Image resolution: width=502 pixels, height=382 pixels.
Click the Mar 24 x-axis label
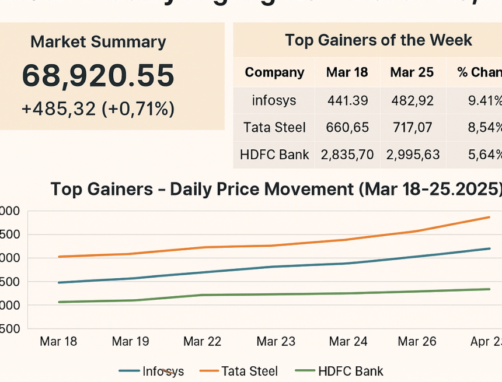pos(348,342)
